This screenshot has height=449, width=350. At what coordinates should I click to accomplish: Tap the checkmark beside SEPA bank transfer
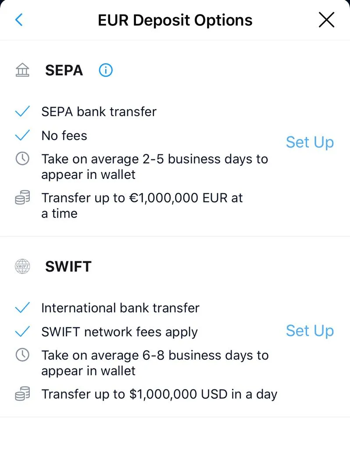[22, 112]
